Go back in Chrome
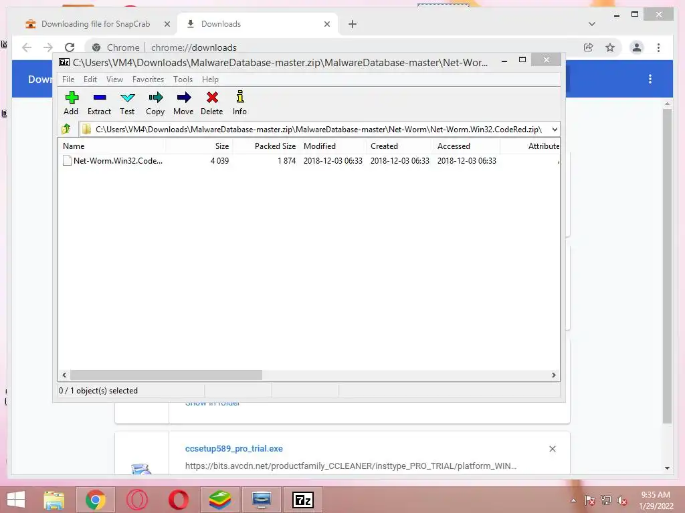The width and height of the screenshot is (685, 513). 27,47
